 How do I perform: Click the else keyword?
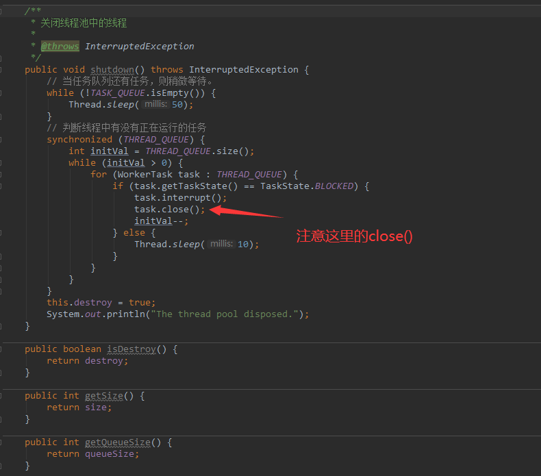click(134, 233)
